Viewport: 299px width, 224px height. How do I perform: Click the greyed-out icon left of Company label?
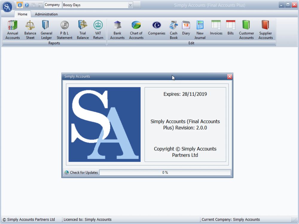pyautogui.click(x=40, y=5)
